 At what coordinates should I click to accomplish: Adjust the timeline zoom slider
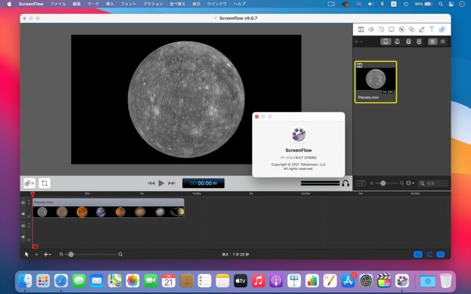click(71, 254)
